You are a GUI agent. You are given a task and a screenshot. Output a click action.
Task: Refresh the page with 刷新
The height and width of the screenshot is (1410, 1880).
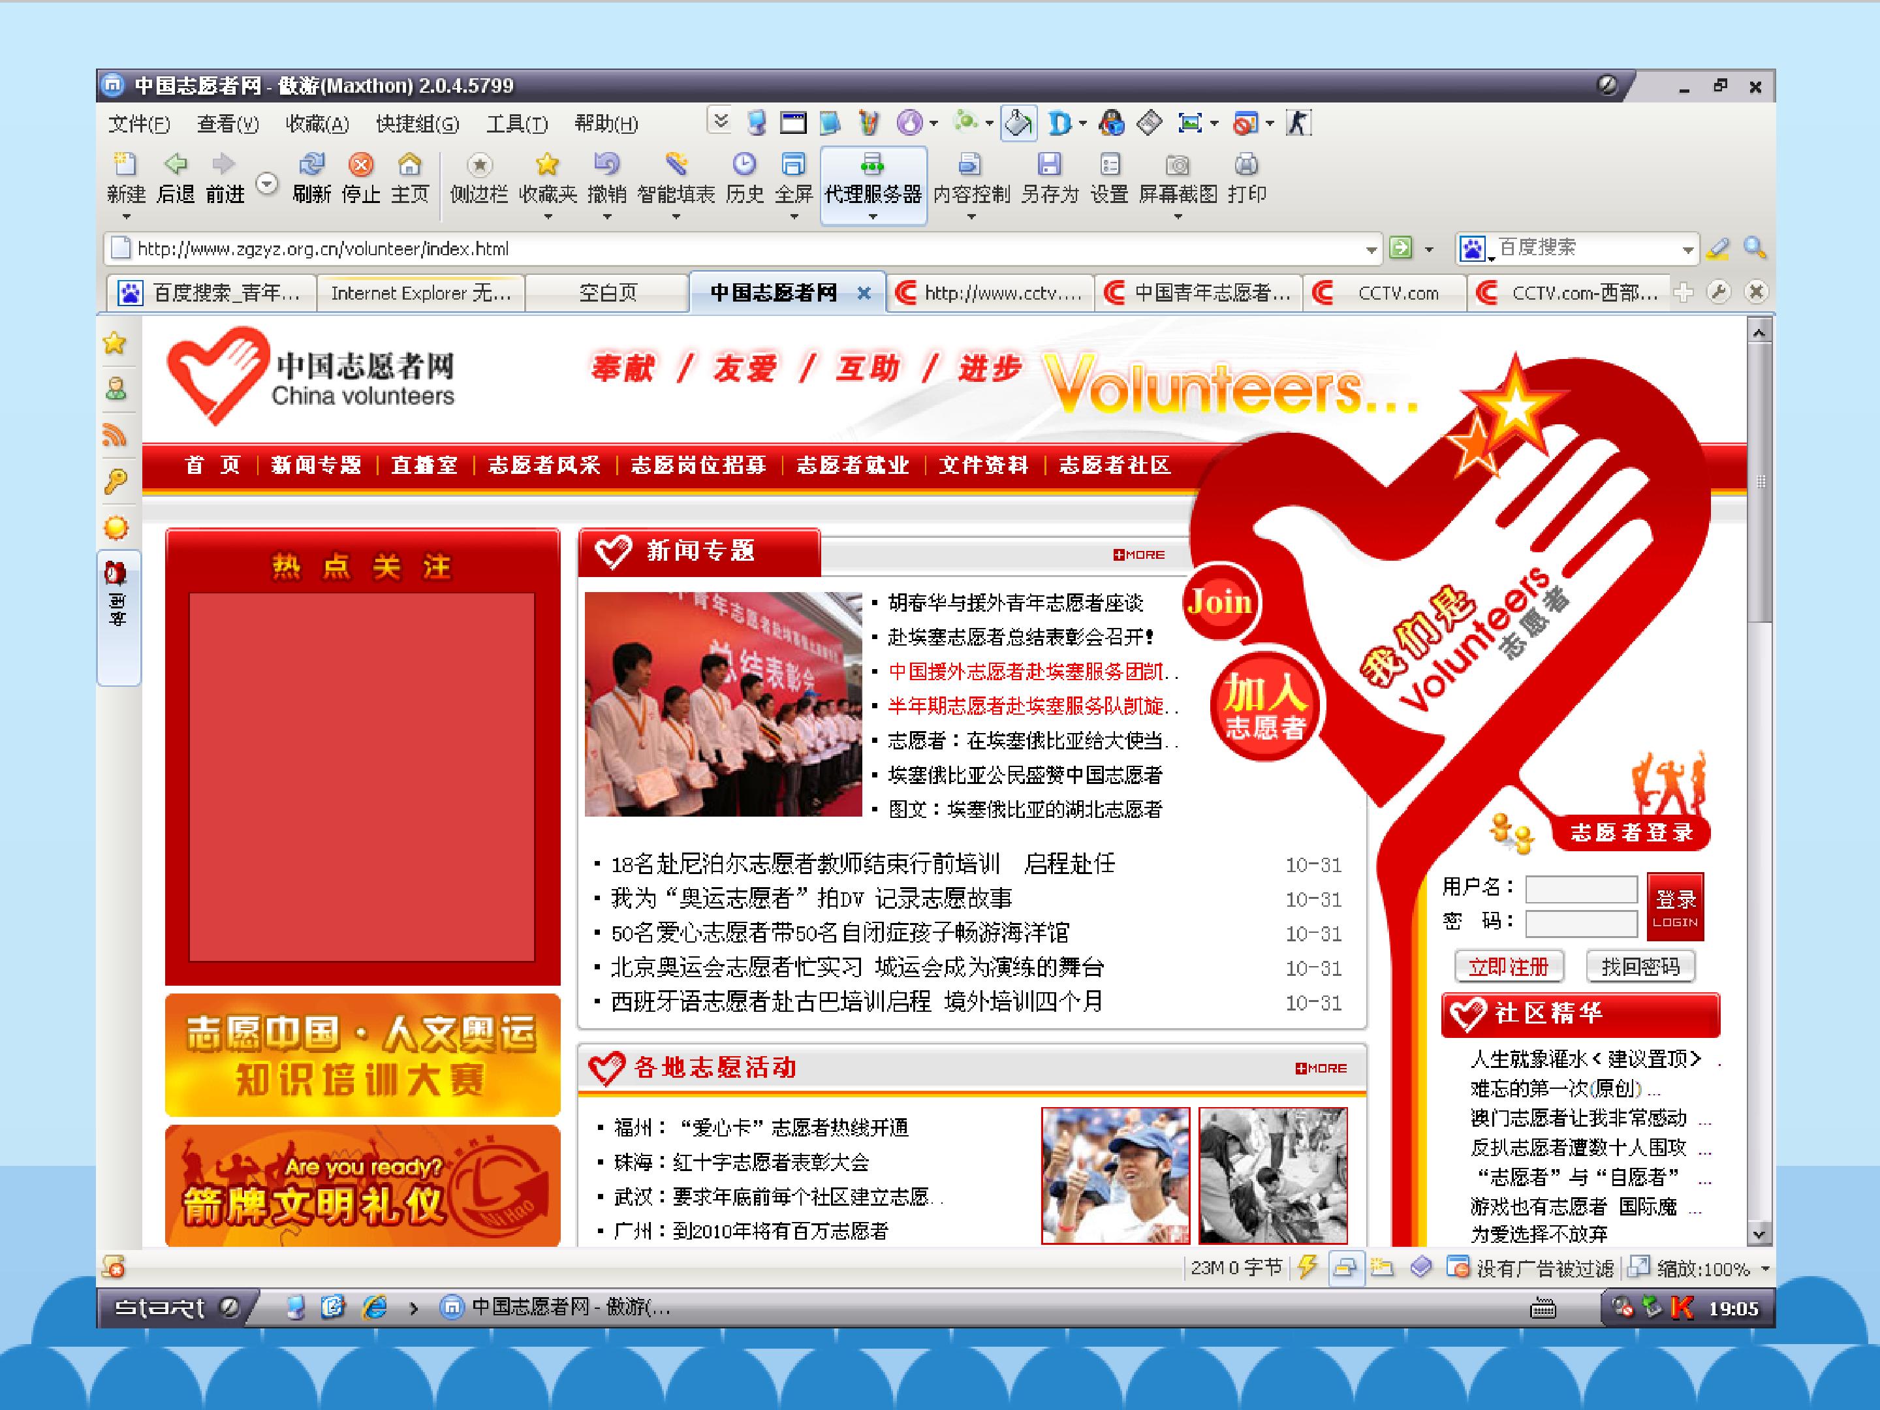coord(311,164)
